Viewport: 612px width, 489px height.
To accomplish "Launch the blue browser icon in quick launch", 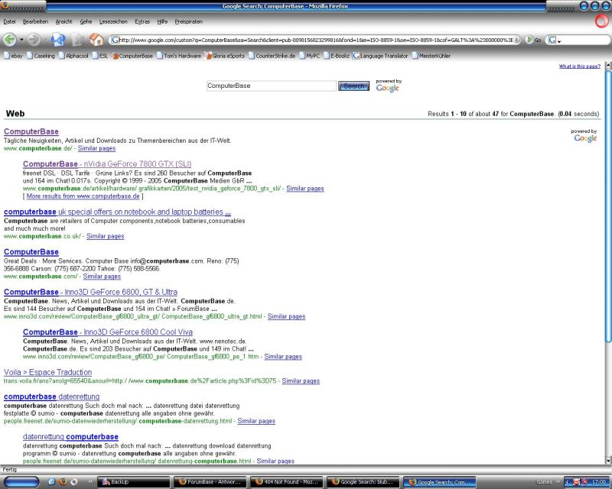I will pos(52,482).
